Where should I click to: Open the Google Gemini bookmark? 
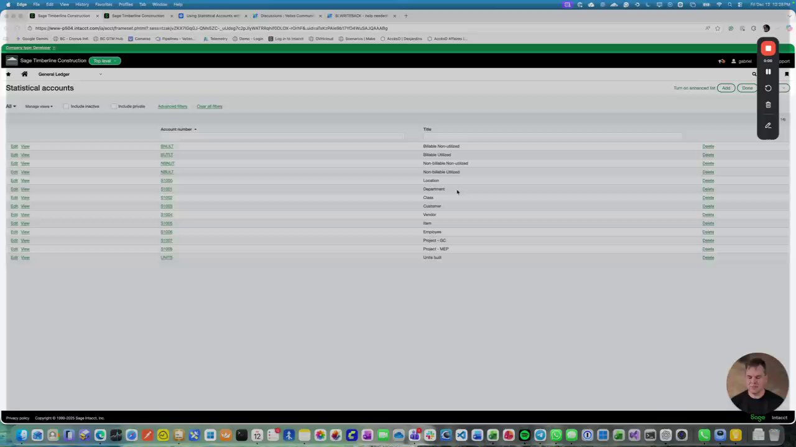[32, 38]
